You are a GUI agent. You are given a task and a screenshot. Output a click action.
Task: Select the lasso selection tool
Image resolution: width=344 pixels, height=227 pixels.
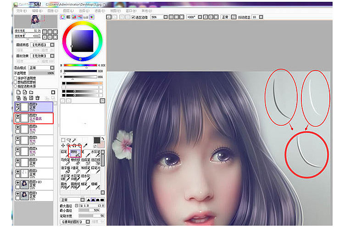tap(69, 140)
